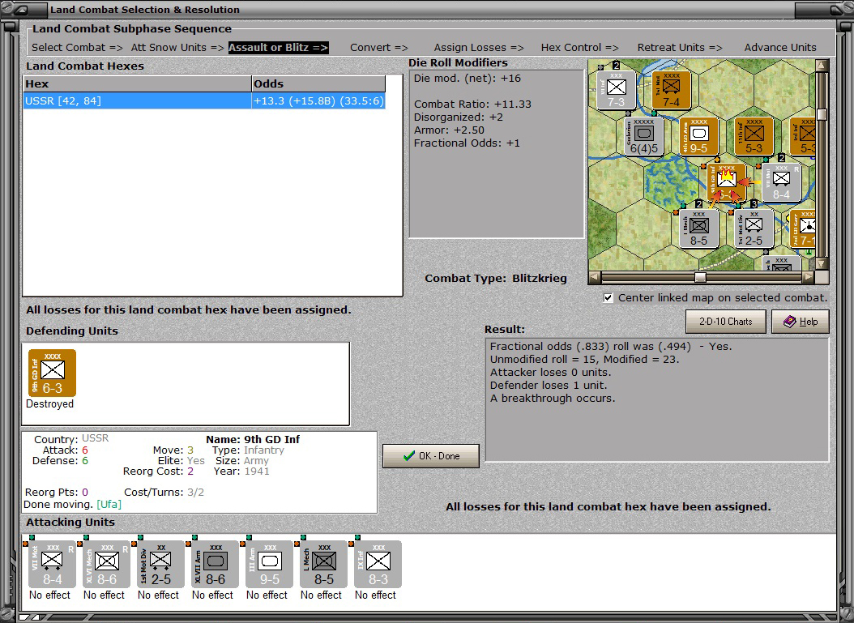
Task: Open the 2-D-10 Charts
Action: [725, 322]
